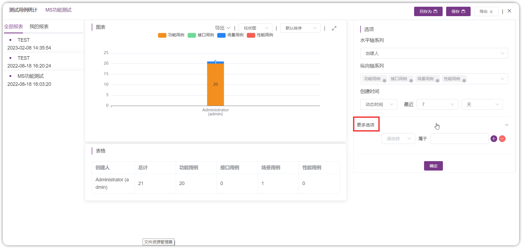Click the 文件资源管理器 tooltip label
522x248 pixels.
[158, 242]
